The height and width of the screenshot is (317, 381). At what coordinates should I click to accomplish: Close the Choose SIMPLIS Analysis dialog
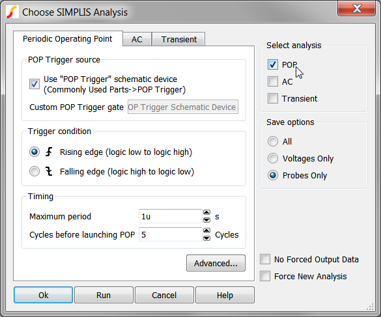[356, 8]
